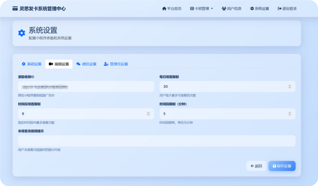The width and height of the screenshot is (318, 186).
Task: Adjust the 时间段观看限制 number spinner
Action: [148, 114]
